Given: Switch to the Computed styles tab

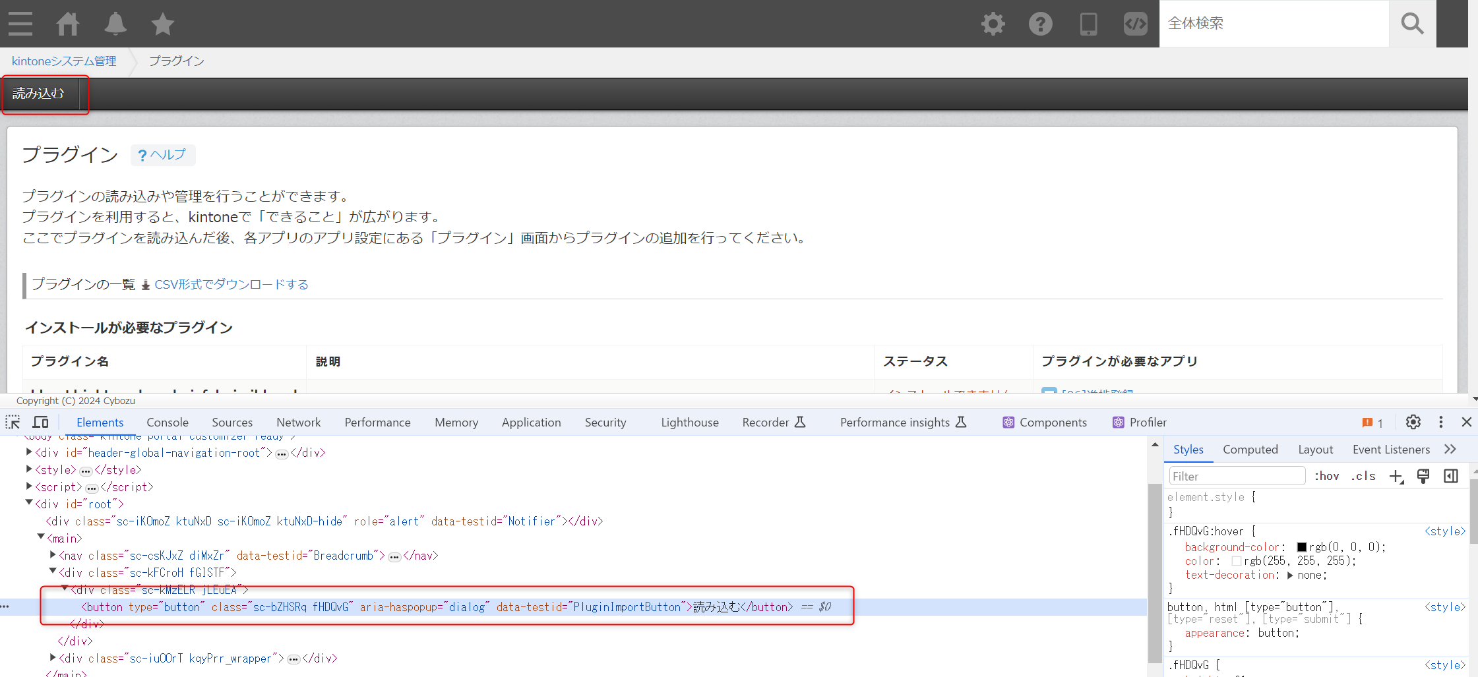Looking at the screenshot, I should click(1250, 449).
